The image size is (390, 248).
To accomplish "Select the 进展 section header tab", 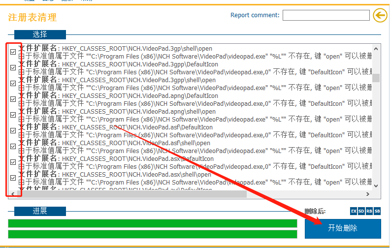I will (40, 211).
